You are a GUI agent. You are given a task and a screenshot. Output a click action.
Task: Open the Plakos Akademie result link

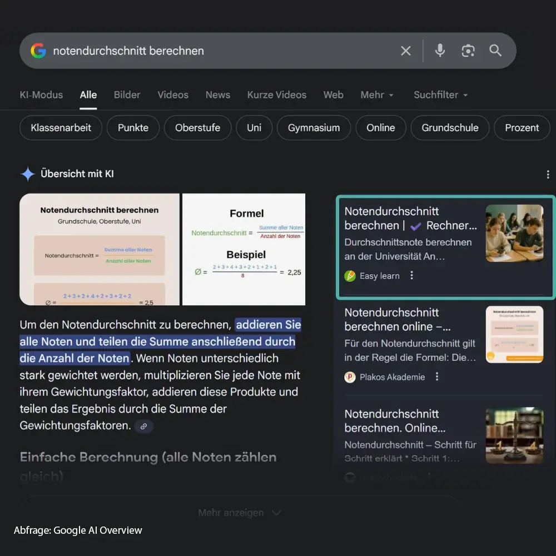[397, 319]
